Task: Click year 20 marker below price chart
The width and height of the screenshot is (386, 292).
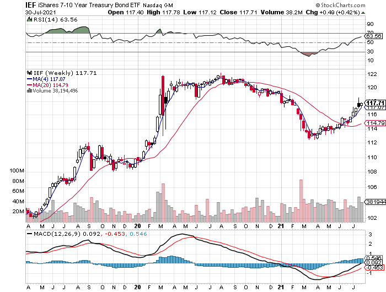Action: [138, 226]
